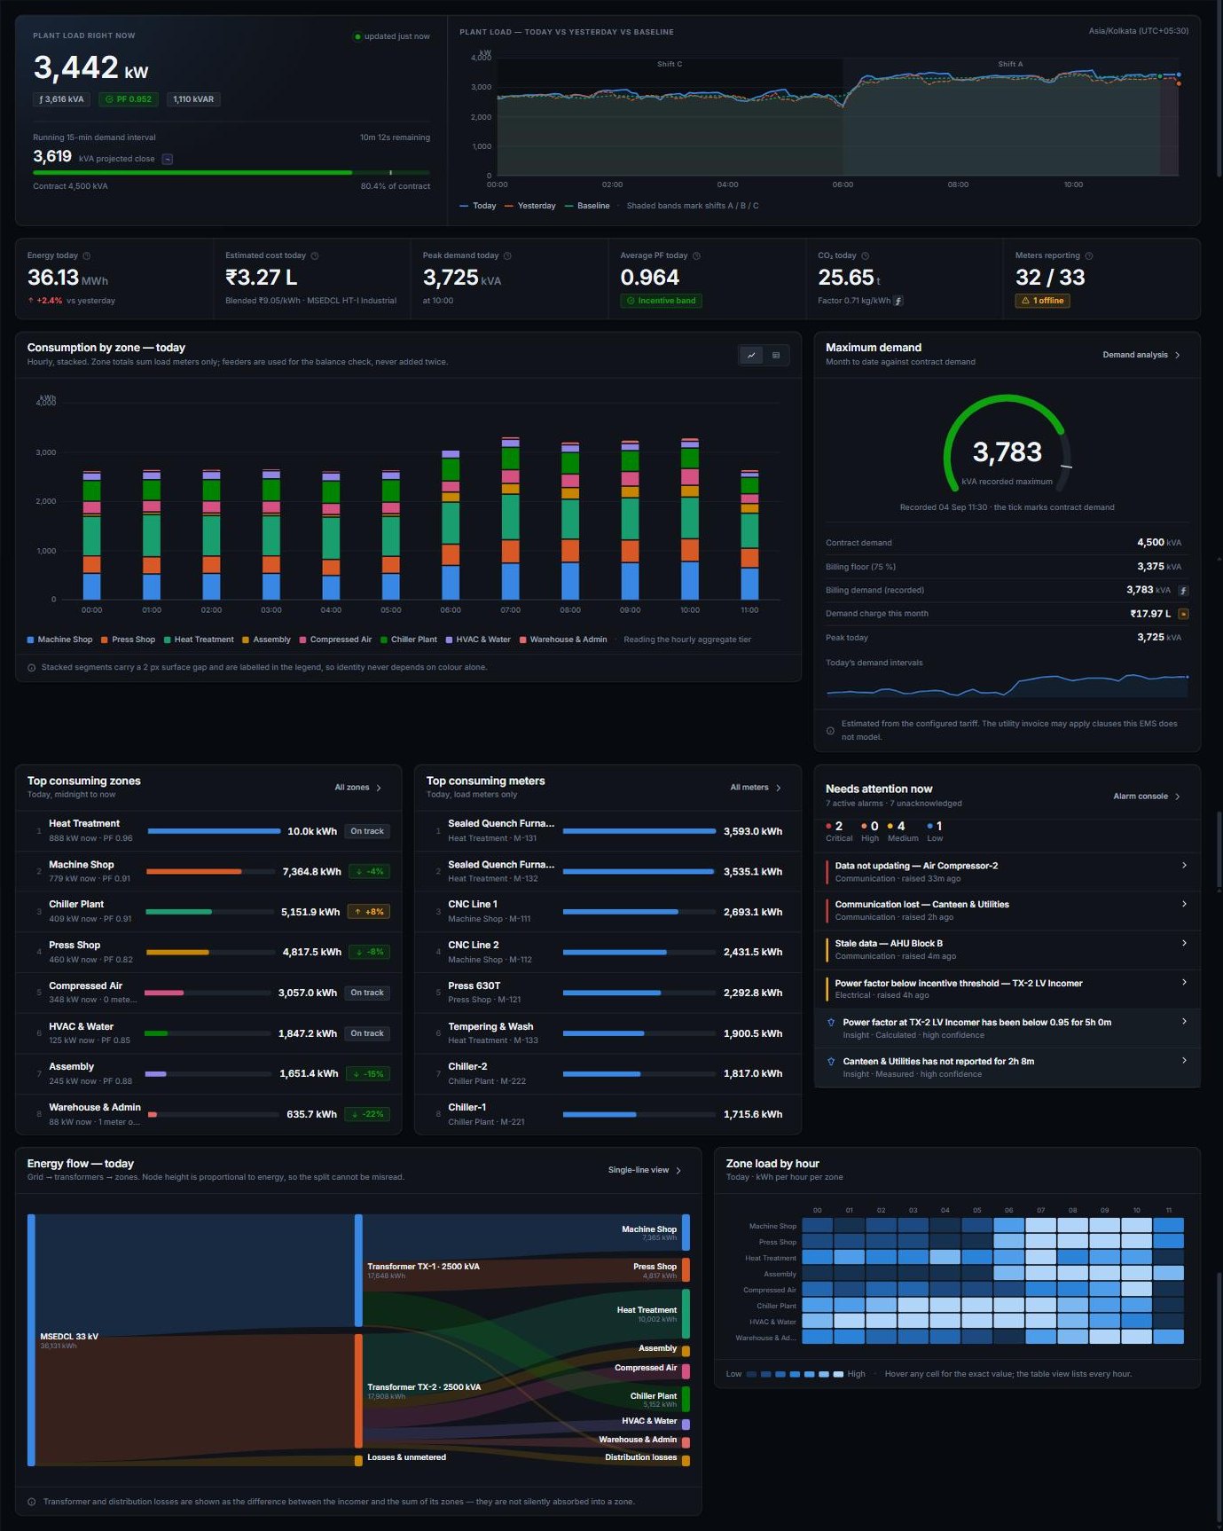Open the CO₂ today info icon
Image resolution: width=1223 pixels, height=1531 pixels.
pos(866,256)
